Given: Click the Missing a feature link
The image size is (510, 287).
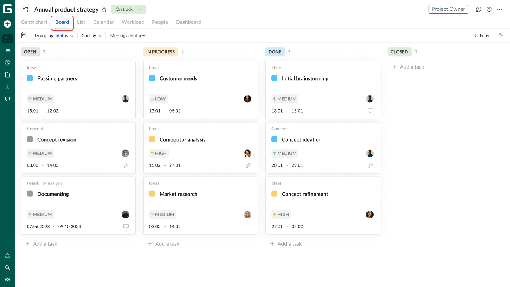Looking at the screenshot, I should [x=128, y=35].
